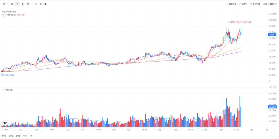The width and height of the screenshot is (279, 139).
Task: Collapse the indicator legend chevron
Action: (4, 18)
